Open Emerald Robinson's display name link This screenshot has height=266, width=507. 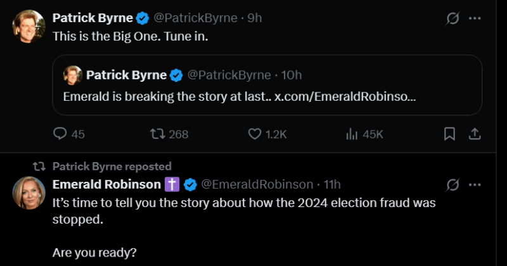point(106,184)
